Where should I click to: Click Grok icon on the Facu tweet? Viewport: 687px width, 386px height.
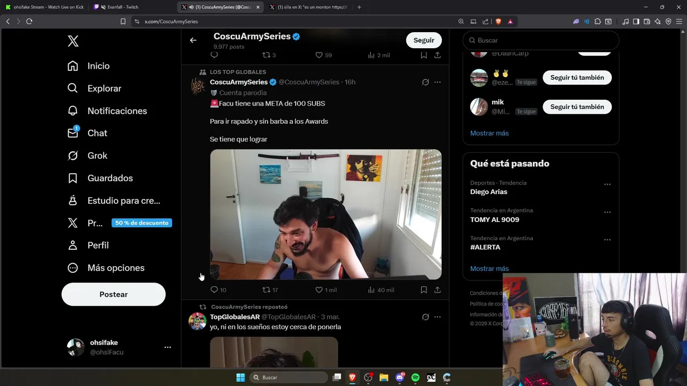425,82
